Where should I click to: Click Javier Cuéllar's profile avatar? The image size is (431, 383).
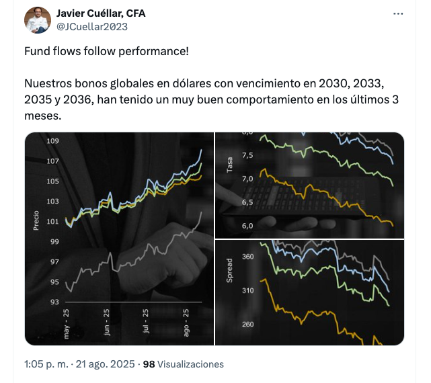point(38,20)
